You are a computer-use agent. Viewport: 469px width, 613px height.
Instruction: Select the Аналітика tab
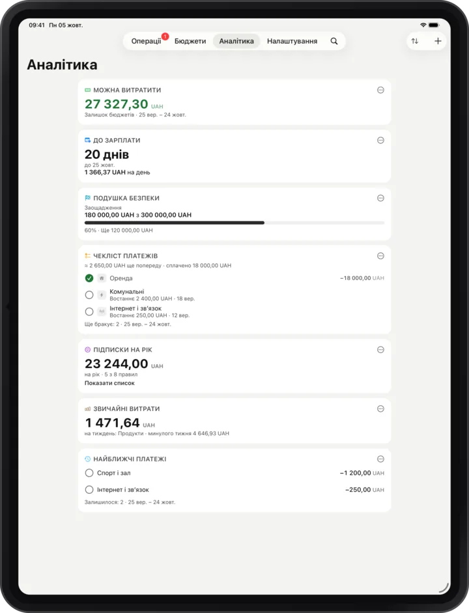tap(236, 41)
